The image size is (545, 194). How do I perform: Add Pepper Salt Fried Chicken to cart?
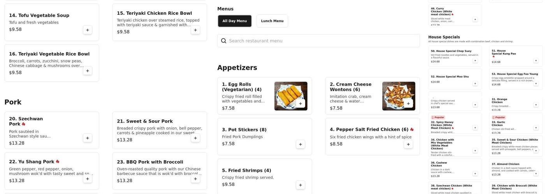click(408, 144)
